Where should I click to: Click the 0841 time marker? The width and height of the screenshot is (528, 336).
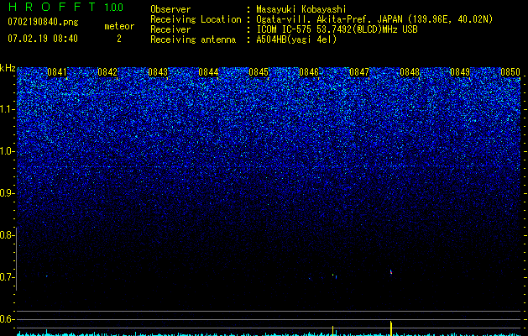[x=57, y=72]
